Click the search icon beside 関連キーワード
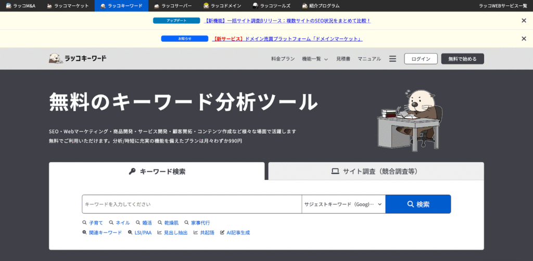Image resolution: width=533 pixels, height=261 pixels. (85, 233)
